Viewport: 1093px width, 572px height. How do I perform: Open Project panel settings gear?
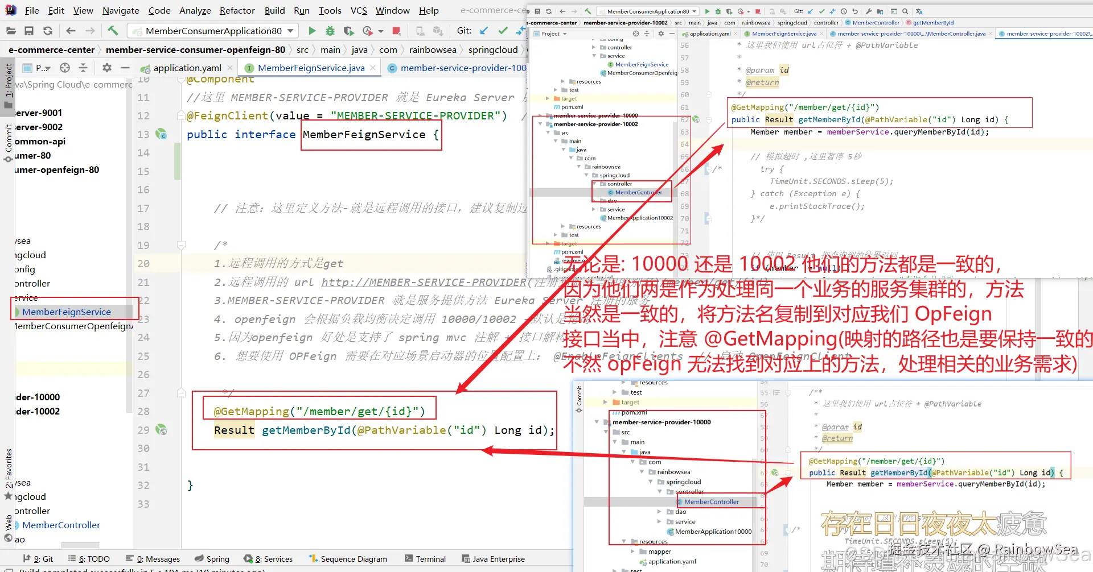pyautogui.click(x=107, y=68)
